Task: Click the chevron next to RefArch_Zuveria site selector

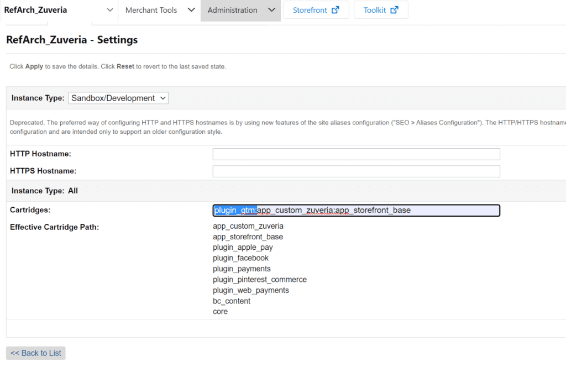Action: pos(109,10)
